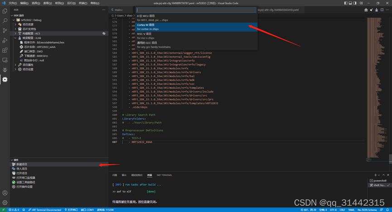
Task: Toggle the secondary side bar layout button
Action: point(355,3)
